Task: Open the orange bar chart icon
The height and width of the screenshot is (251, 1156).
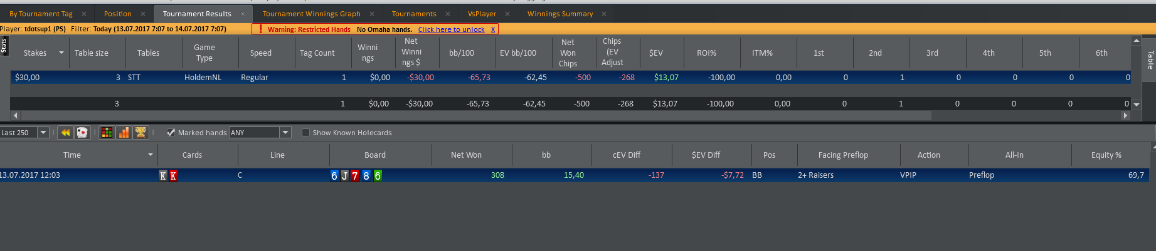Action: click(124, 133)
